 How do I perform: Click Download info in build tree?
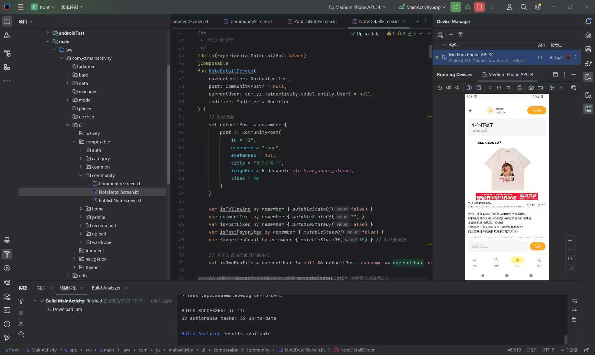coord(67,309)
